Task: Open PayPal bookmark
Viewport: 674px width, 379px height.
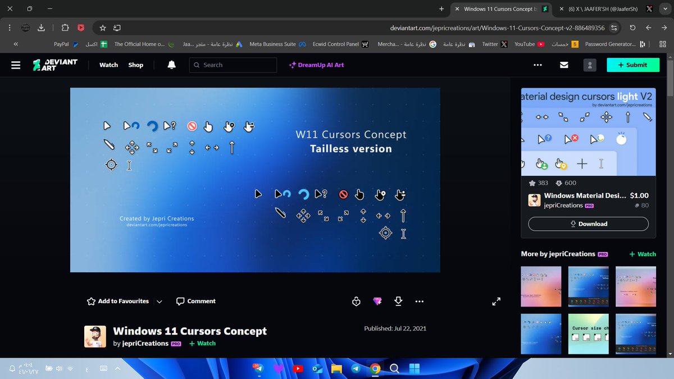Action: click(x=66, y=44)
